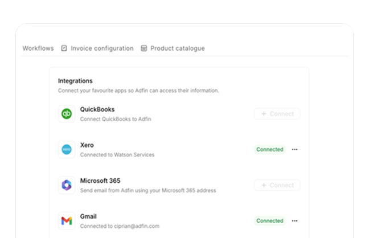The width and height of the screenshot is (369, 238).
Task: Open the Xero three-dot options menu
Action: click(x=294, y=150)
